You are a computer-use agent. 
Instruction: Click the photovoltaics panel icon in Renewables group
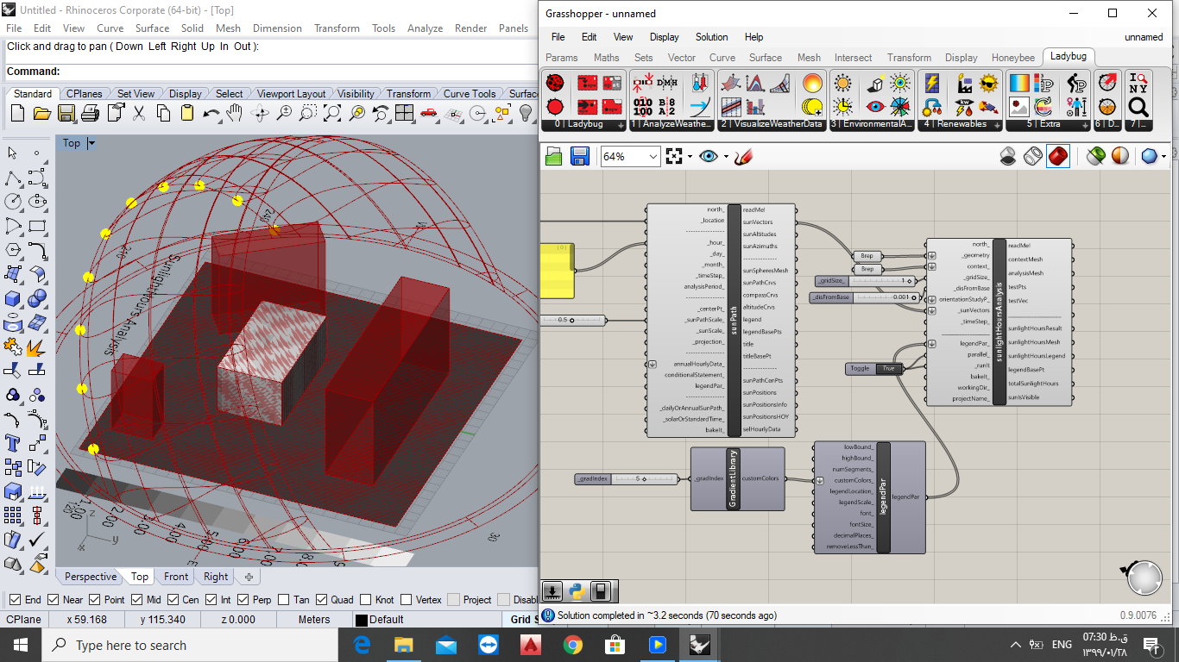tap(932, 84)
